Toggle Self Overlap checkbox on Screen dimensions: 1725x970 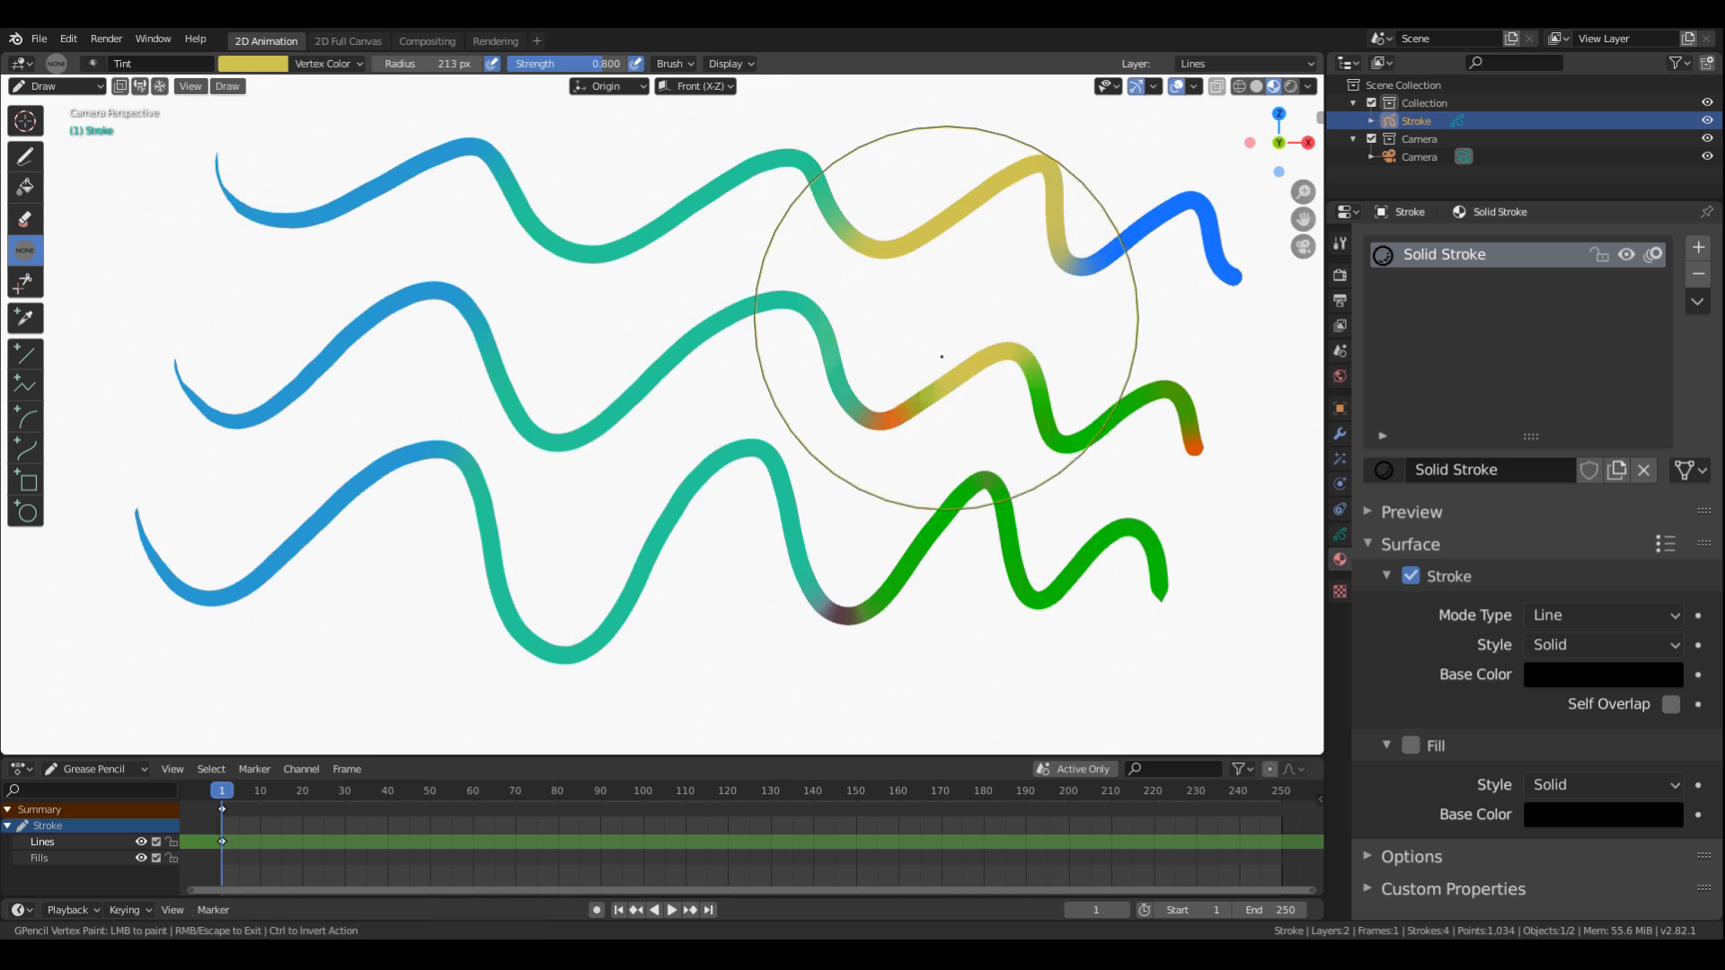(1670, 703)
